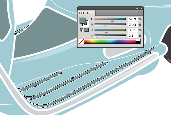The image size is (171, 115).
Task: Click the out-of-web-color cube warning icon
Action: (x=82, y=30)
